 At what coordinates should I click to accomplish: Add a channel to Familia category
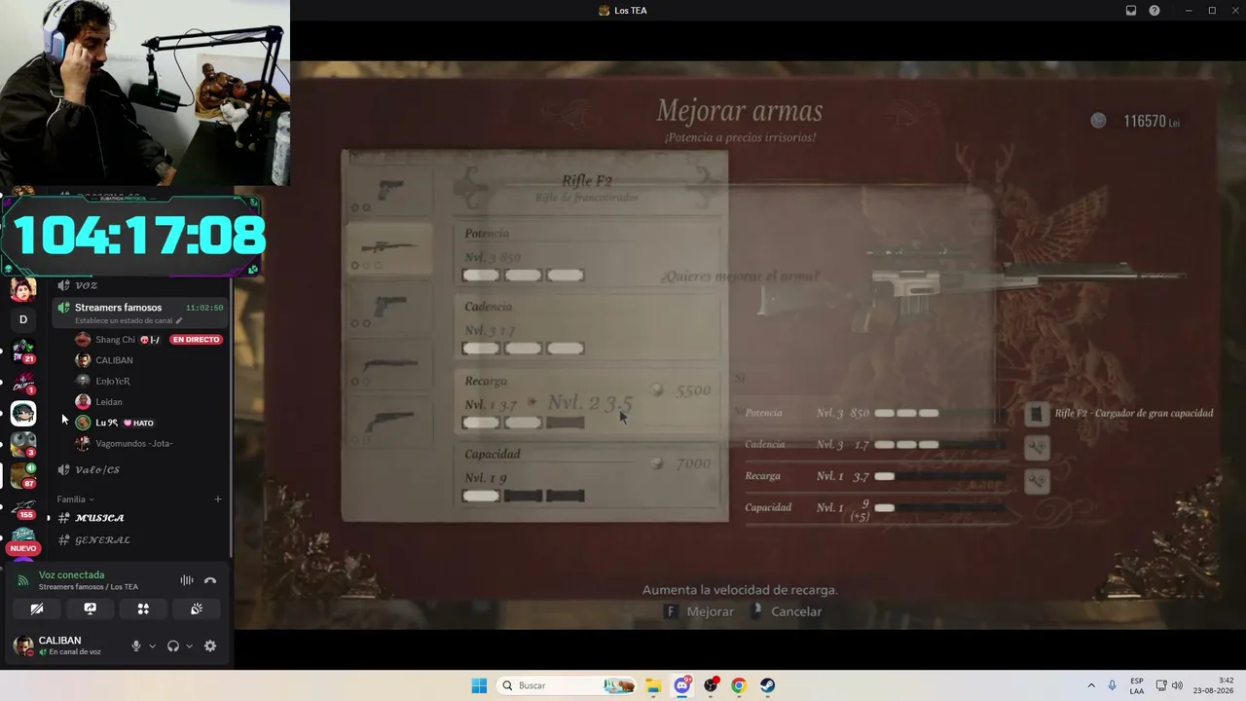pyautogui.click(x=218, y=499)
